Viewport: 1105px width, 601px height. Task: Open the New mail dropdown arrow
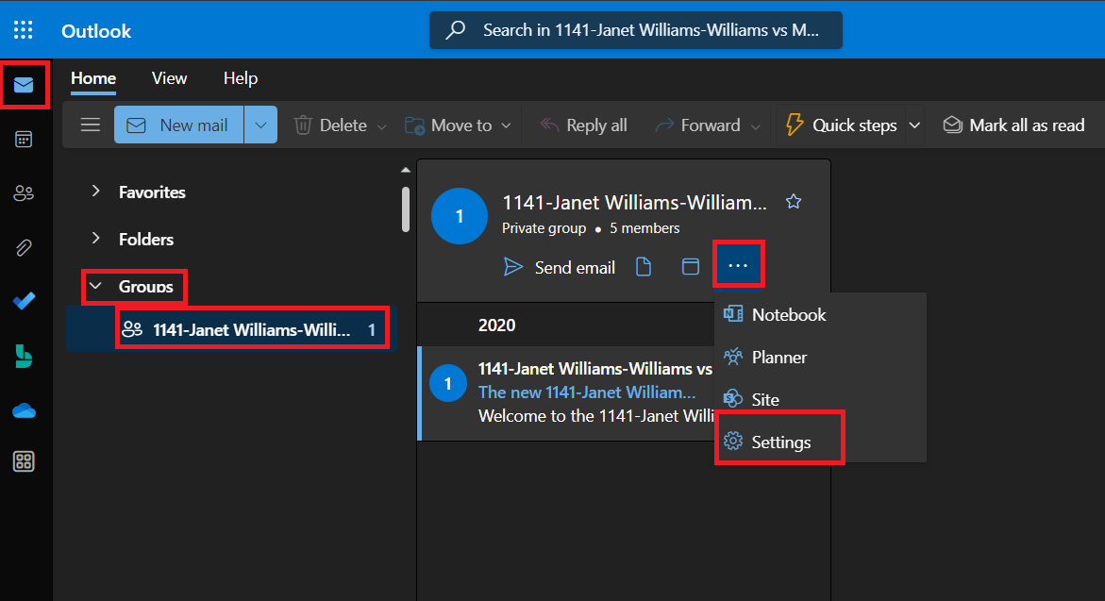pos(261,125)
